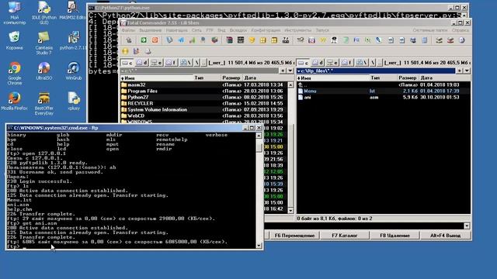Click the 7z archive toolbar icon

[x=286, y=40]
